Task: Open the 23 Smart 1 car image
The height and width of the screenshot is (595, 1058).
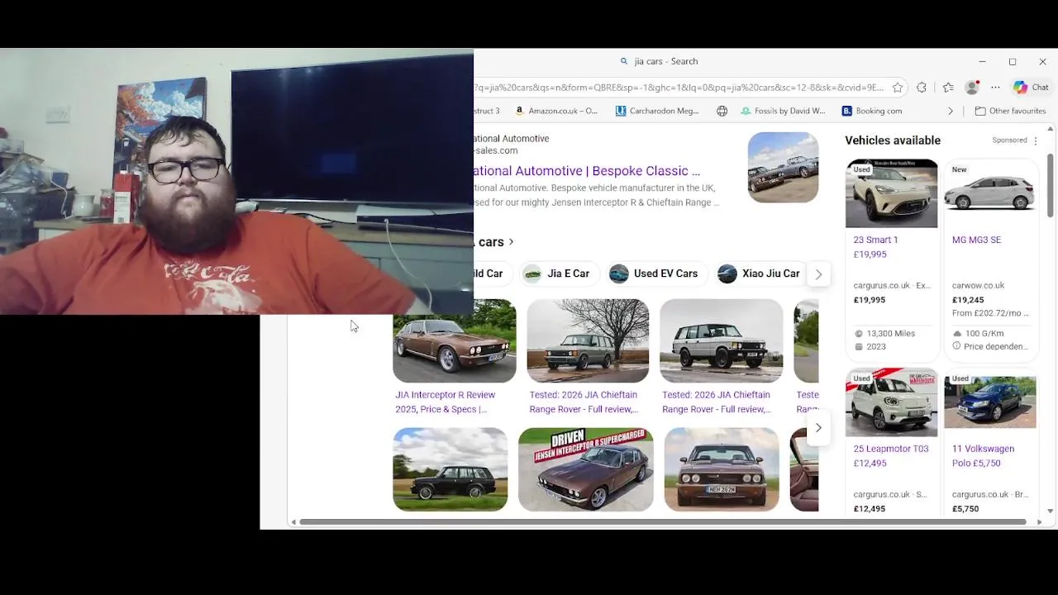Action: [x=892, y=193]
